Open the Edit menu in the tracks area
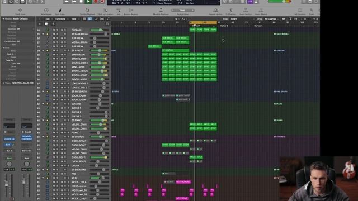Image resolution: width=358 pixels, height=201 pixels. [48, 19]
